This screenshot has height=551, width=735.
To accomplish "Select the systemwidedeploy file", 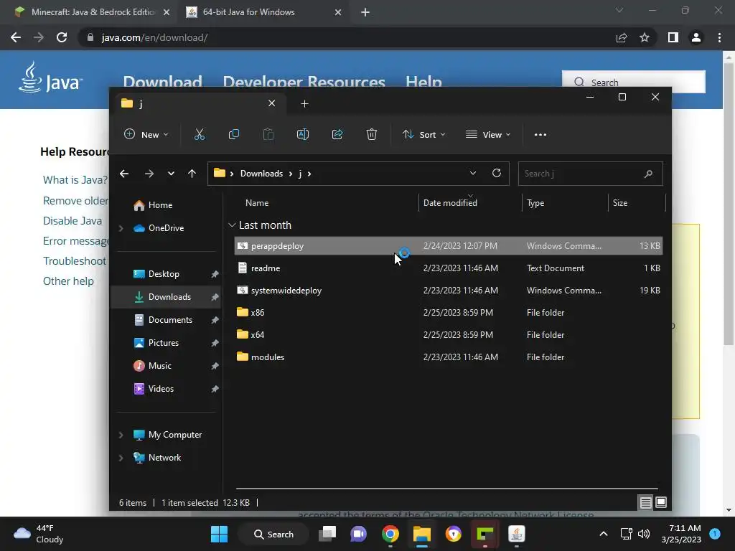I will [448, 291].
